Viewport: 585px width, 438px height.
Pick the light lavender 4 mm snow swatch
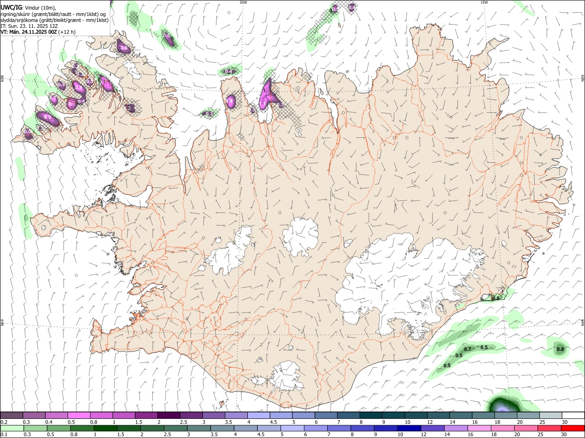258,416
